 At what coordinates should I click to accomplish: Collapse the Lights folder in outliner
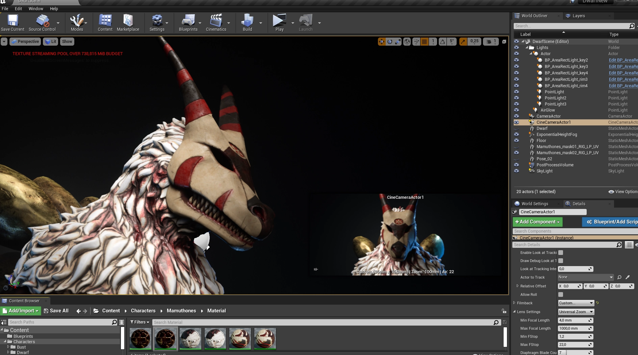click(x=527, y=48)
